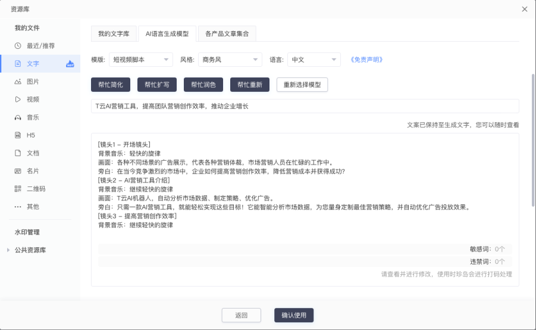
Task: Expand the 风格 商务风 dropdown
Action: point(230,60)
